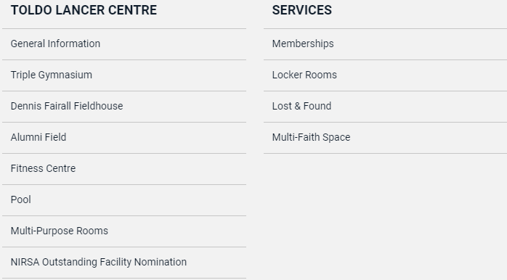The height and width of the screenshot is (280, 507).
Task: Click the word Information in first entry
Action: click(73, 44)
